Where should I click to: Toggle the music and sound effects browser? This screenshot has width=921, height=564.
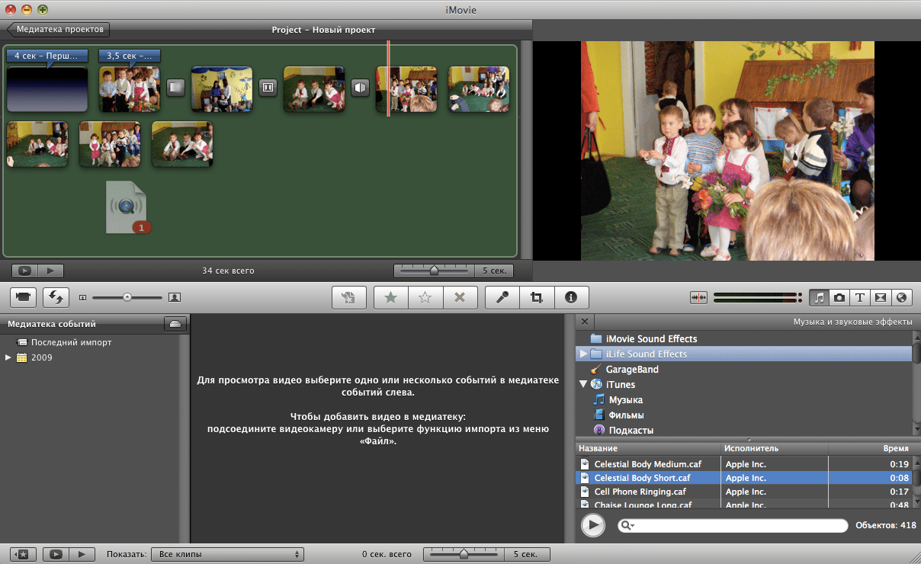click(x=818, y=297)
